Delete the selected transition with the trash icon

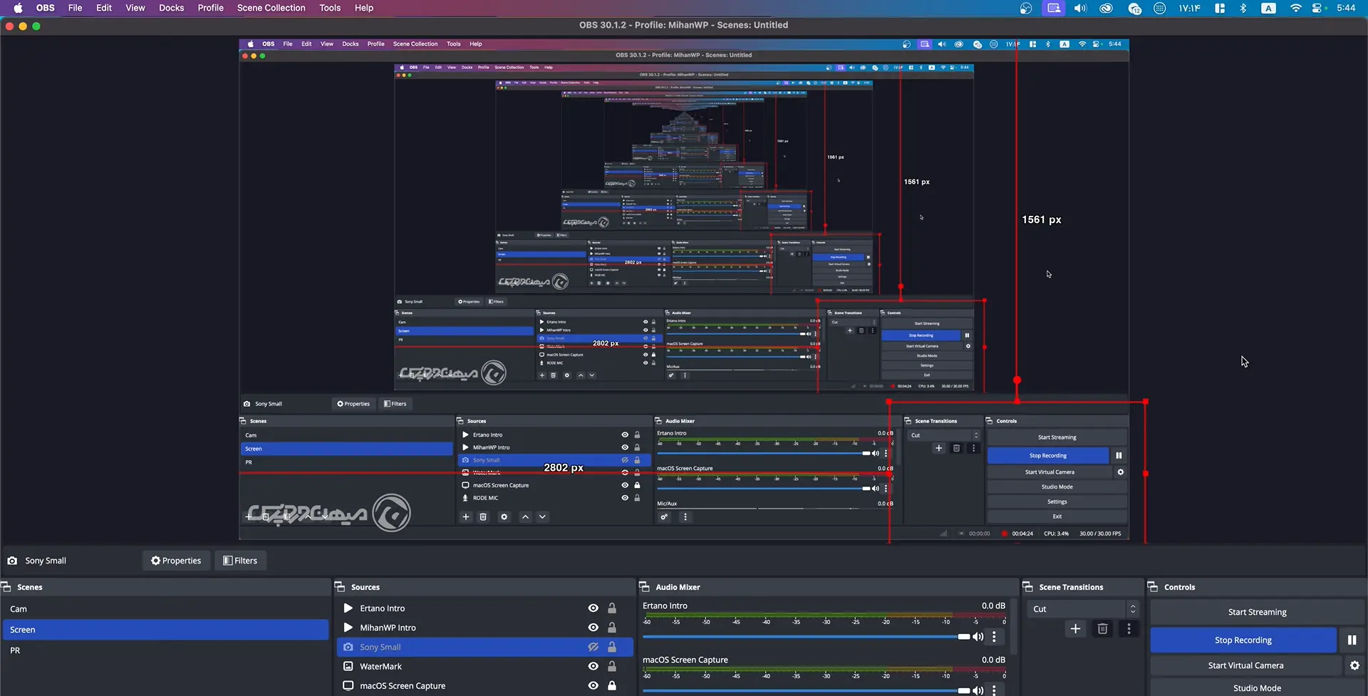click(x=1102, y=628)
